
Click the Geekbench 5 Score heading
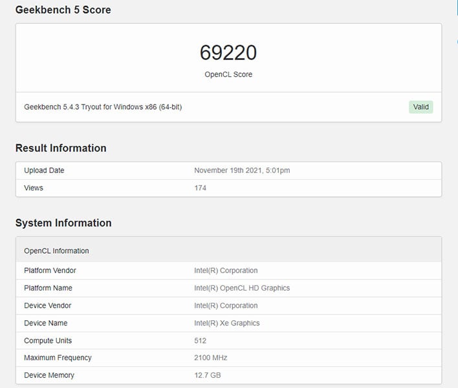pos(63,10)
